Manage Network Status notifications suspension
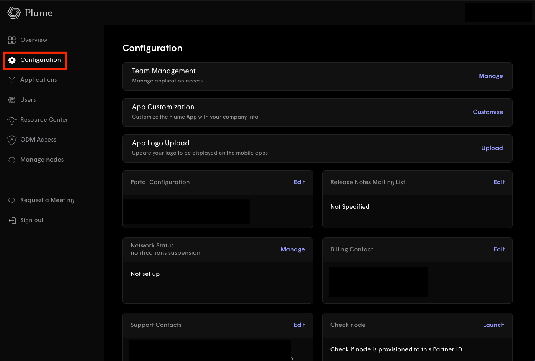The width and height of the screenshot is (535, 361). (x=293, y=249)
